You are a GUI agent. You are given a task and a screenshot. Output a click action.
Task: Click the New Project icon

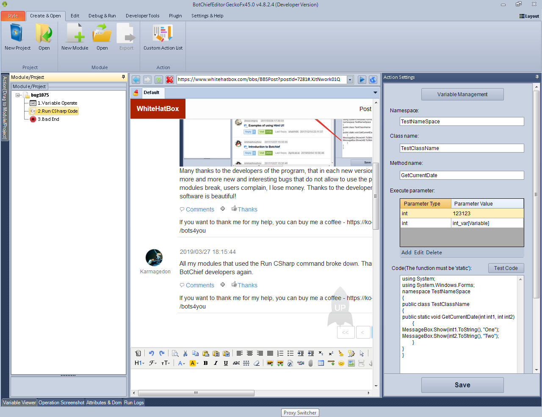click(x=17, y=34)
